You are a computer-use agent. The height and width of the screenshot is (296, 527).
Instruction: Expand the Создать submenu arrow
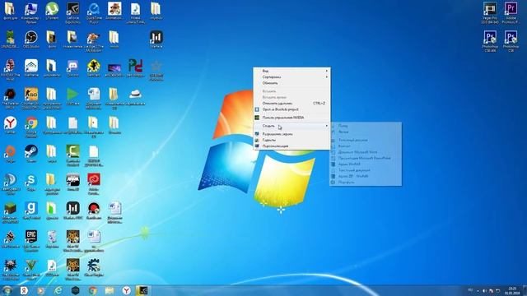pos(326,126)
